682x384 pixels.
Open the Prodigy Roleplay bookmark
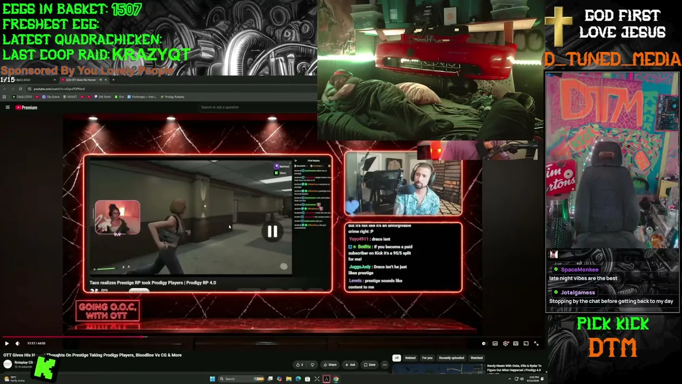point(173,97)
